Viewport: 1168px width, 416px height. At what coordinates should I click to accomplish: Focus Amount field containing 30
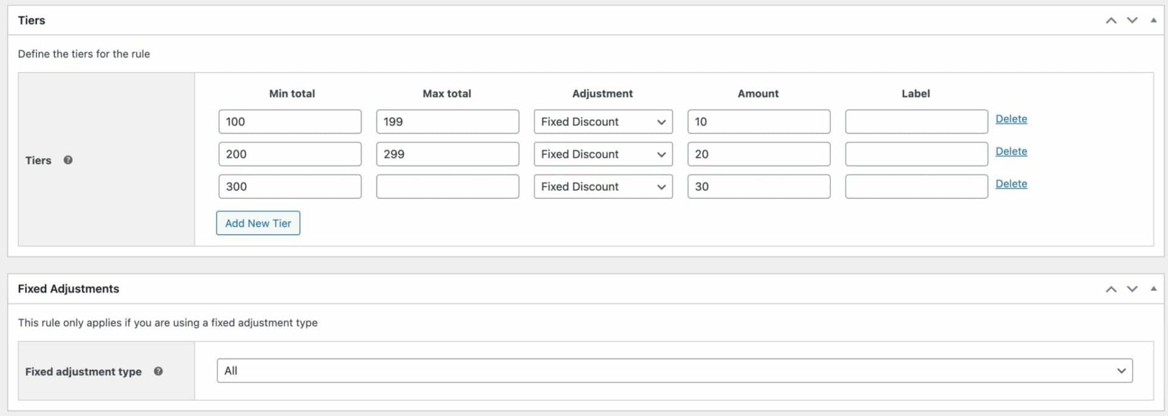759,186
